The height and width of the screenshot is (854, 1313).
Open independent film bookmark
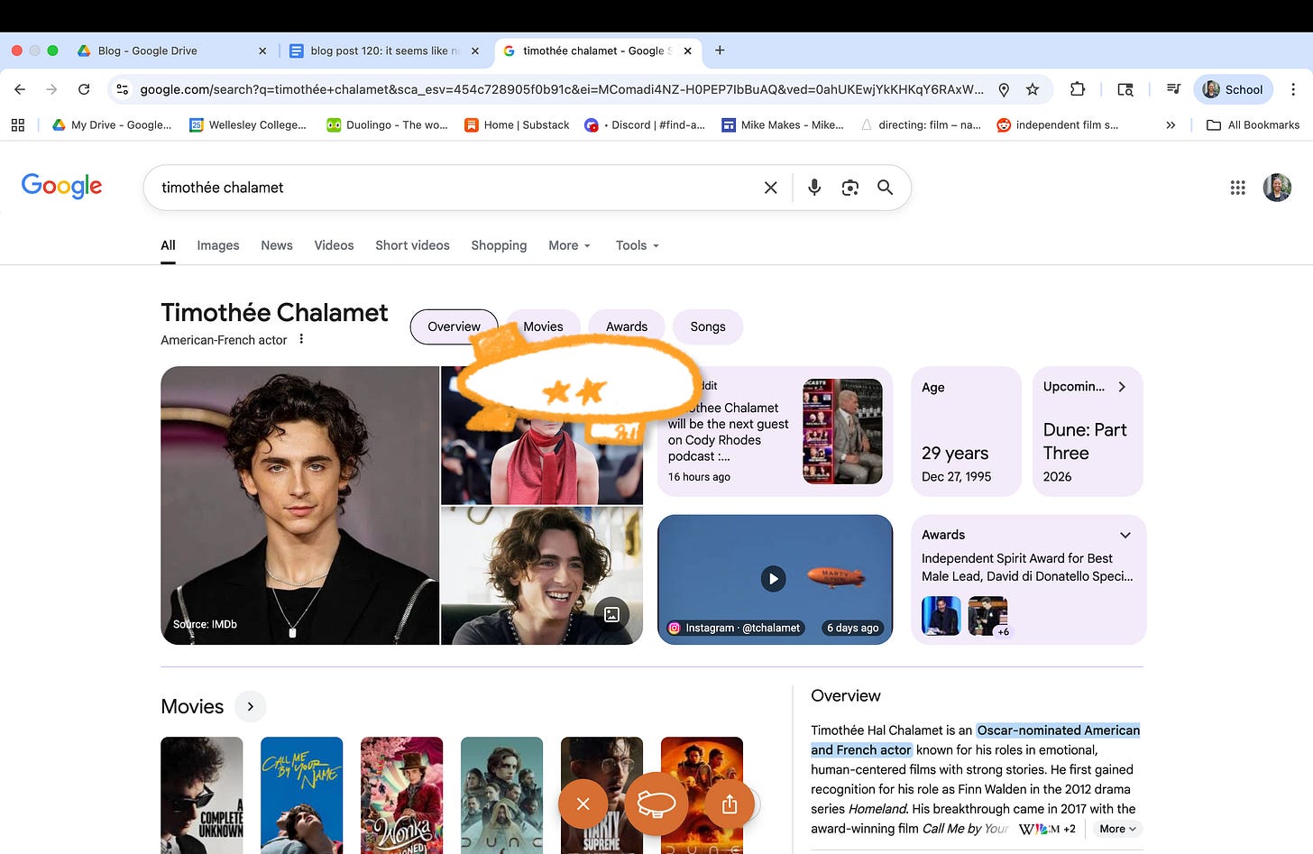[x=1058, y=125]
